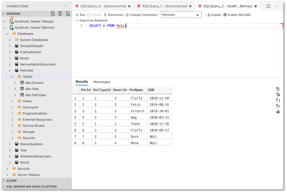Viewport: 287px width, 193px height.
Task: Create a New Connection from Servers panel
Action: (x=53, y=14)
